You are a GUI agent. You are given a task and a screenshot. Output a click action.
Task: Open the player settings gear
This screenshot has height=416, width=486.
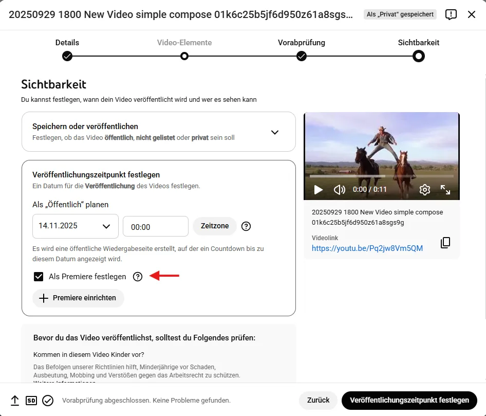tap(425, 190)
